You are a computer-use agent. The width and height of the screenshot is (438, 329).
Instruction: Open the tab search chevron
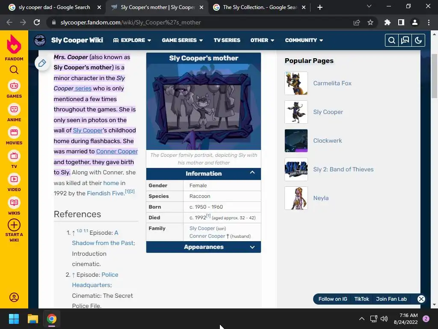369,6
